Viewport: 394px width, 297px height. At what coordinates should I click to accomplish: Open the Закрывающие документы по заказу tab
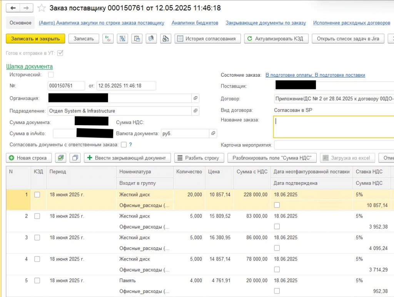[265, 23]
